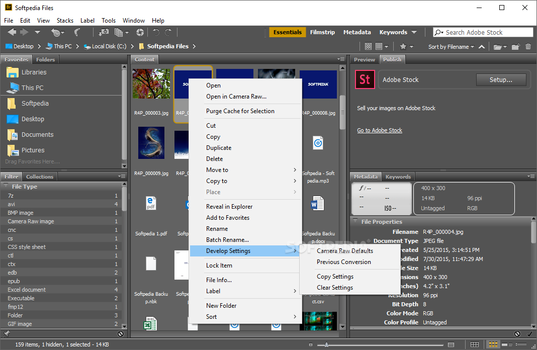Click the trash Delete item icon
The image size is (537, 350).
[x=528, y=46]
